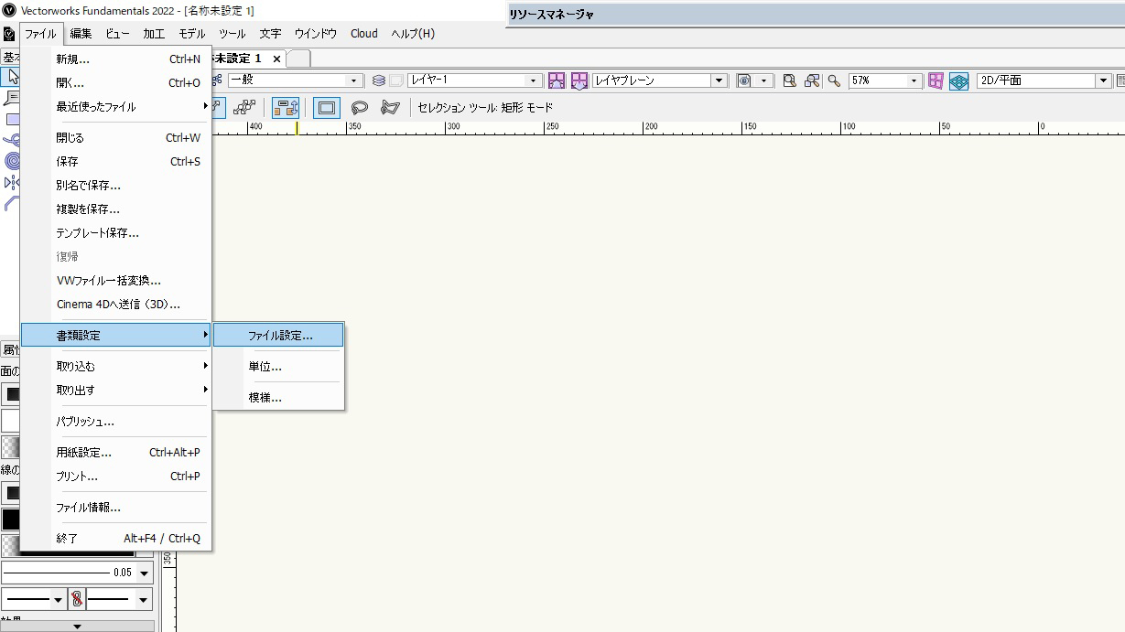Viewport: 1125px width, 632px height.
Task: Open the class dropdown showing 一般
Action: pos(296,80)
